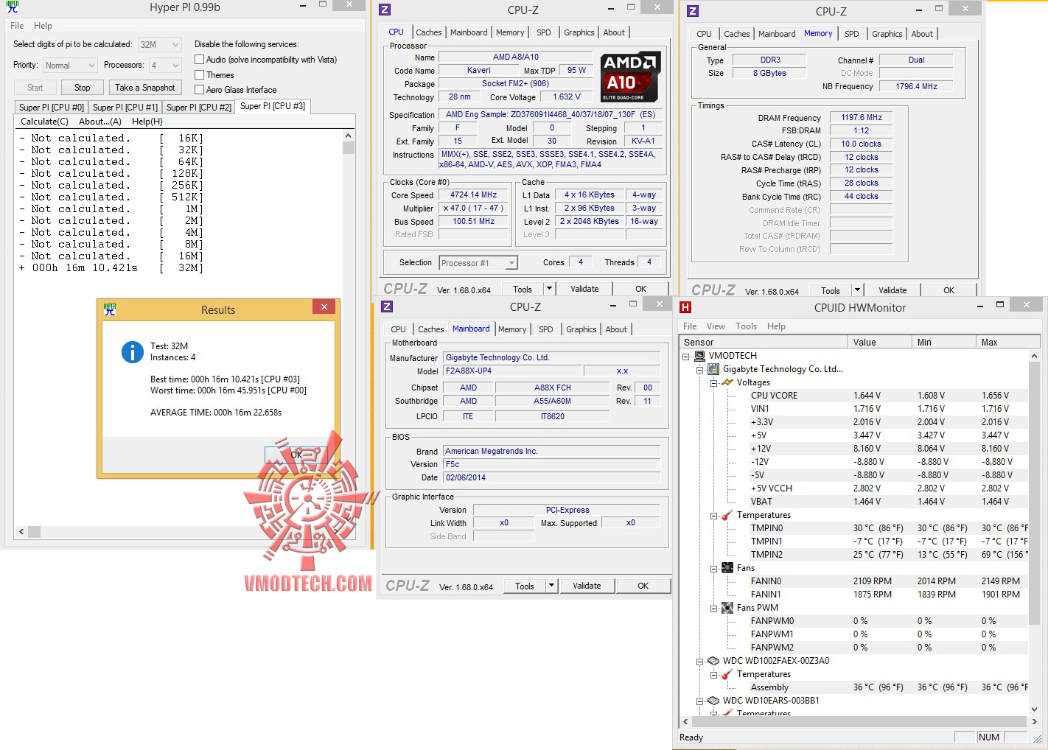Collapse the WDC WD1002FAEX-00Z3A0 drive node
Screen dimensions: 1048x750
pyautogui.click(x=700, y=661)
